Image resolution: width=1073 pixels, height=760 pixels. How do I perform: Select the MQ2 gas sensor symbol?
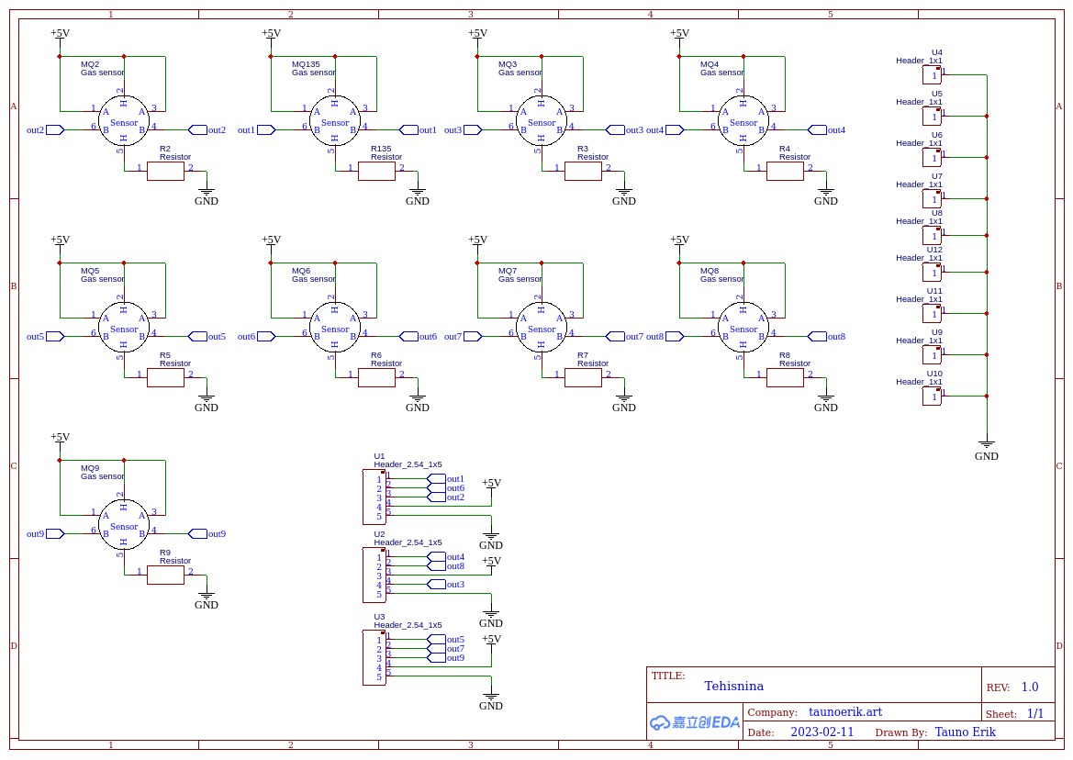pos(124,121)
